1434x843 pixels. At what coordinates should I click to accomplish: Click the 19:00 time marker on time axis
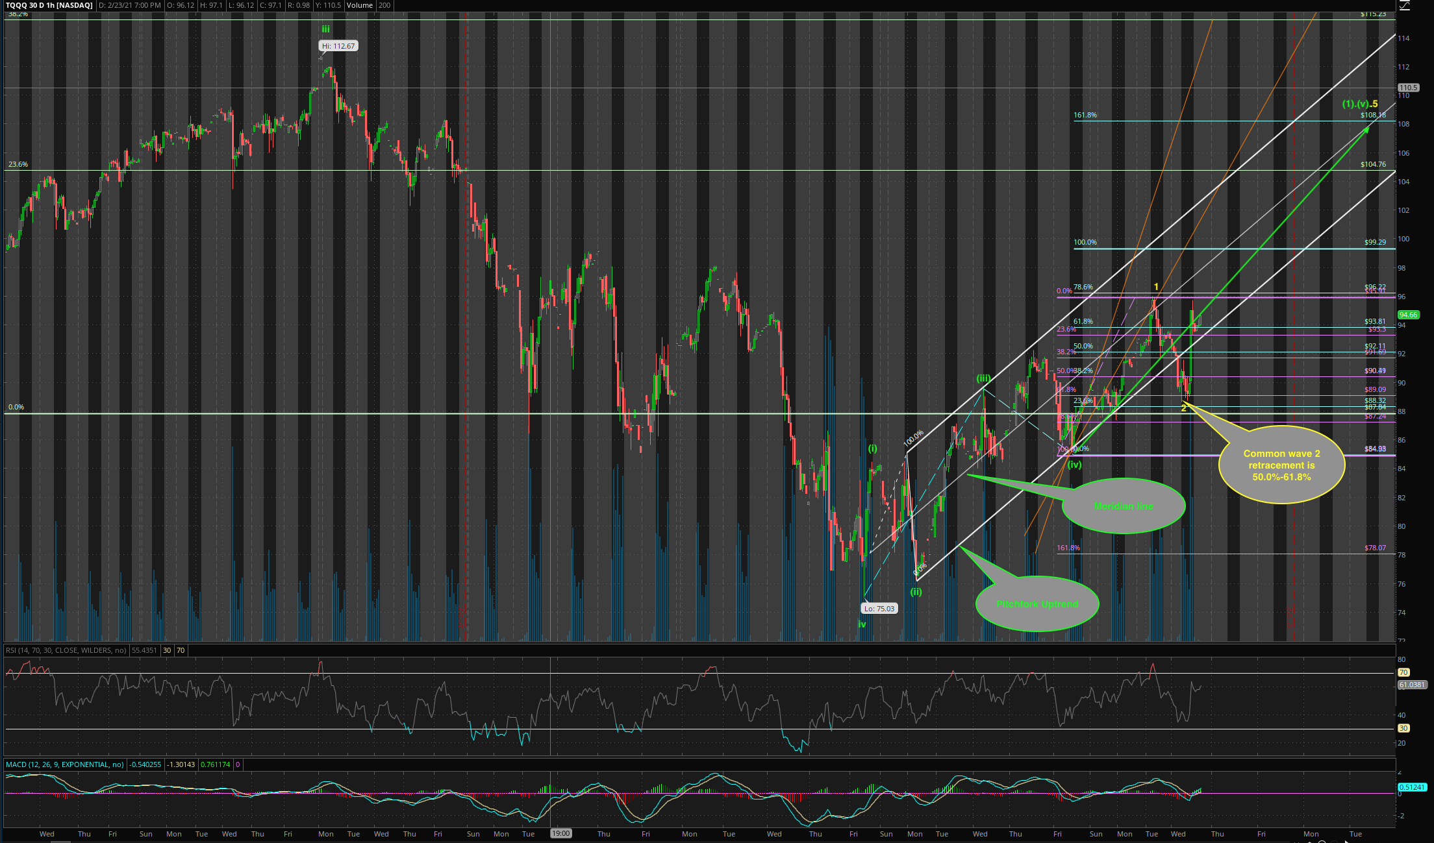click(560, 833)
